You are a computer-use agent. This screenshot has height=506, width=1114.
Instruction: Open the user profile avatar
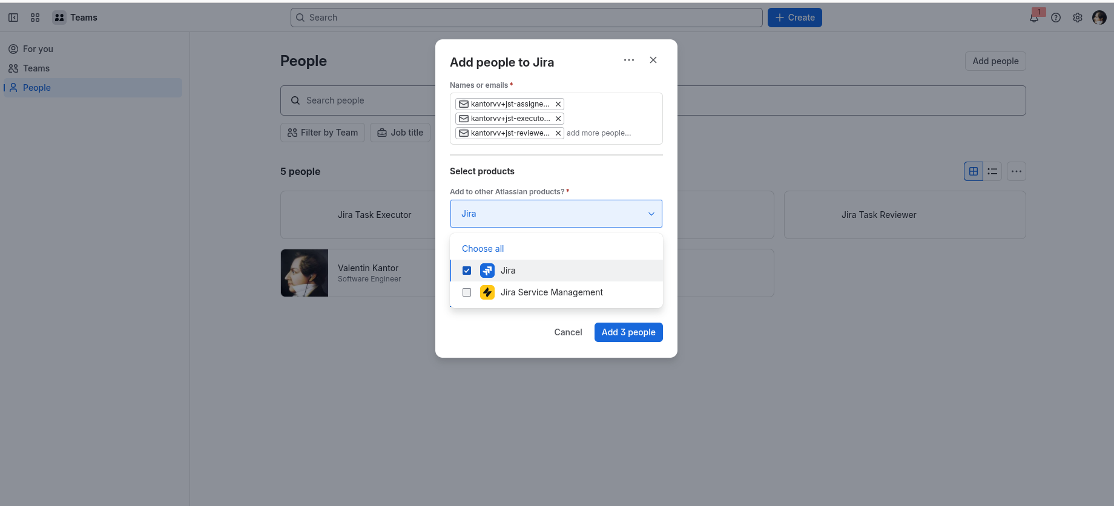point(1099,18)
